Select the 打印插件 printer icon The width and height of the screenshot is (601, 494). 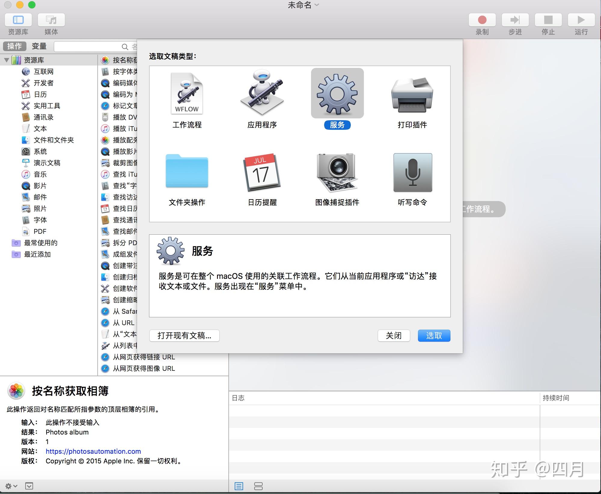[412, 94]
